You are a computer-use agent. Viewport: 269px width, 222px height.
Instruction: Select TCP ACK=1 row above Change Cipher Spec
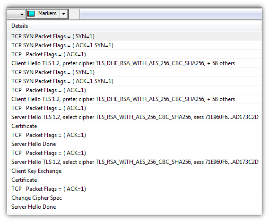tap(134, 189)
